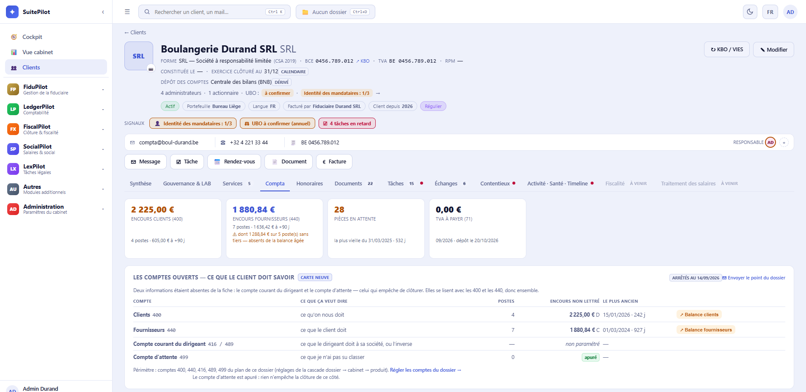Open Vue cabinet in the sidebar
806x392 pixels.
pyautogui.click(x=56, y=52)
